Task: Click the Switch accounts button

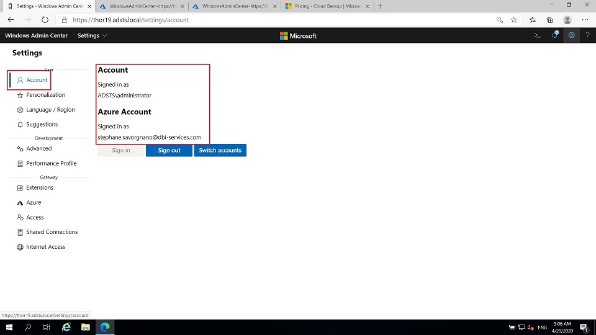Action: (x=220, y=150)
